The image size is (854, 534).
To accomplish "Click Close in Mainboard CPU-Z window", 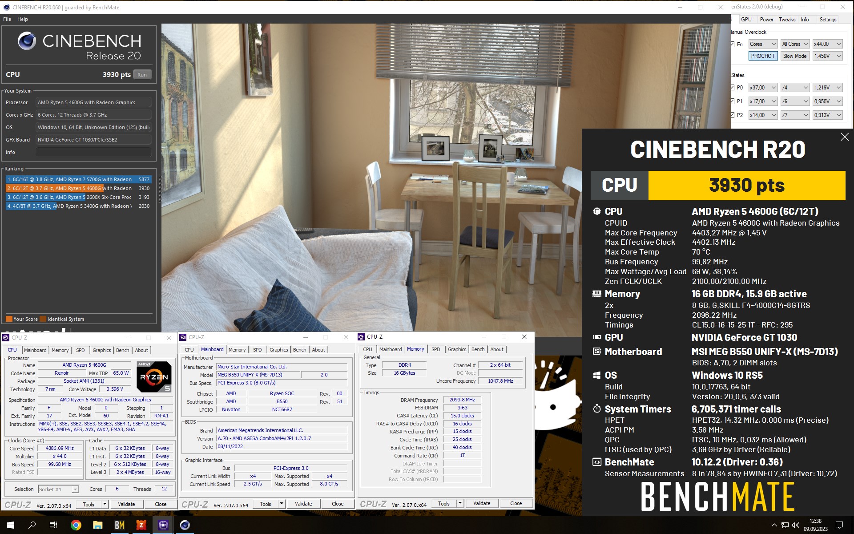I will pos(338,504).
